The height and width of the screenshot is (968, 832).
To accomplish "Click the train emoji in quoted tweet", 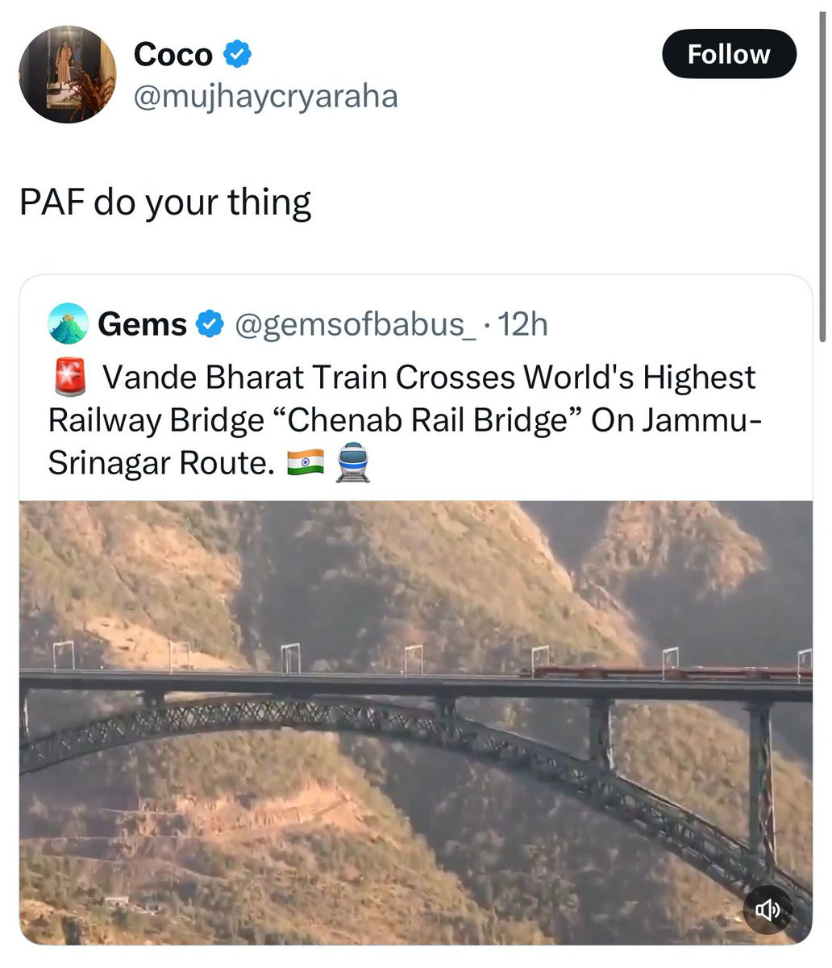I will click(x=352, y=462).
